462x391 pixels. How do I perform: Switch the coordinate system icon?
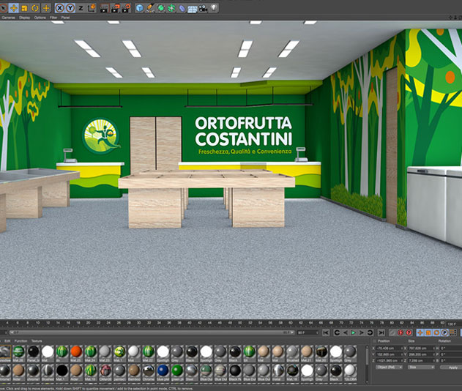click(x=92, y=8)
